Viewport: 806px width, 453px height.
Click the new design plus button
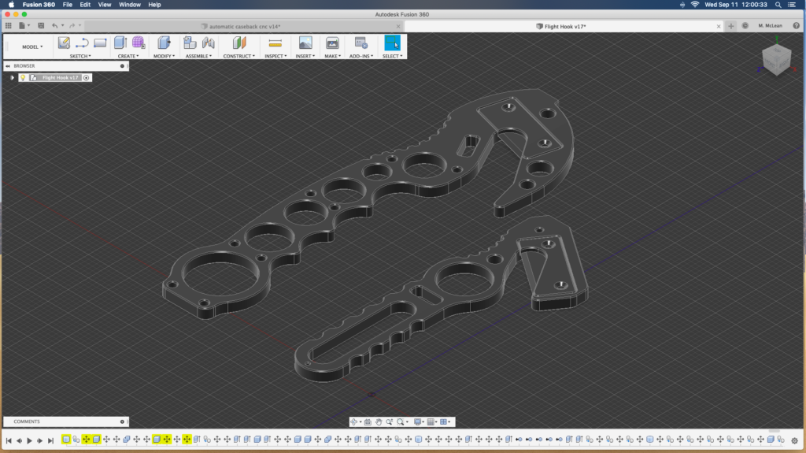point(731,26)
